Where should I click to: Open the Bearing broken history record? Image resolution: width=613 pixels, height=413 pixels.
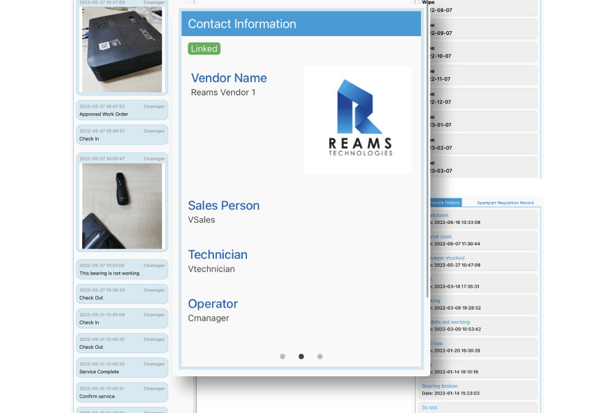tap(478, 390)
